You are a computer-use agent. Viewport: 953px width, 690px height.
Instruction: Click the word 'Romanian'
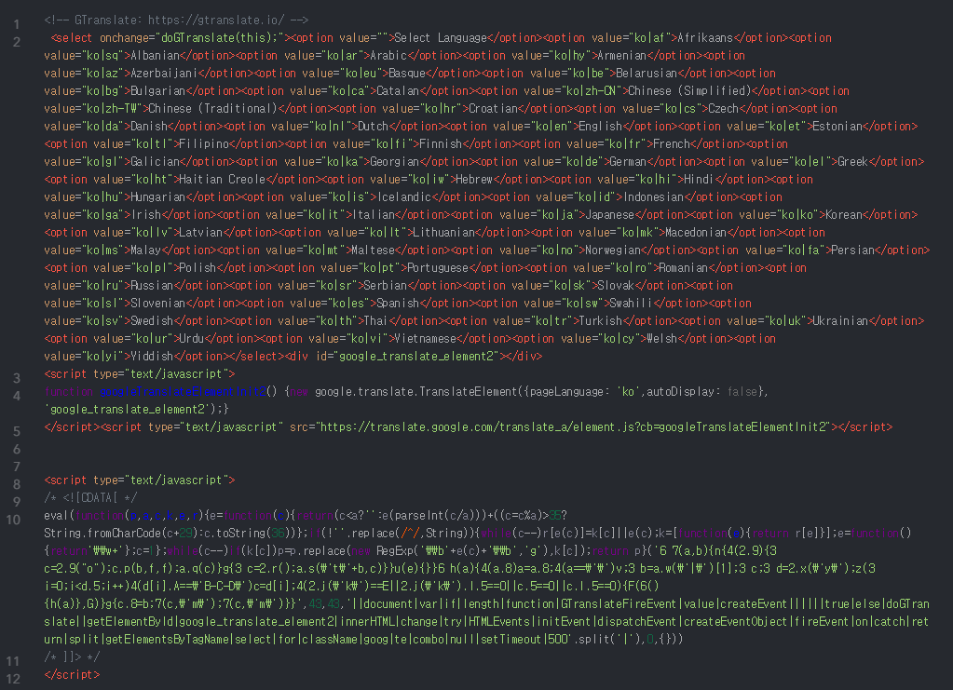coord(683,267)
